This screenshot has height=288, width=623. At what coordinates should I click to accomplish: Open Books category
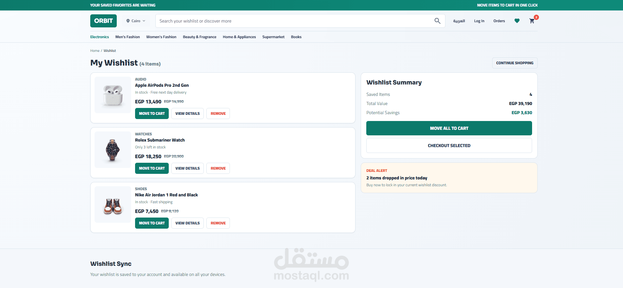[296, 37]
